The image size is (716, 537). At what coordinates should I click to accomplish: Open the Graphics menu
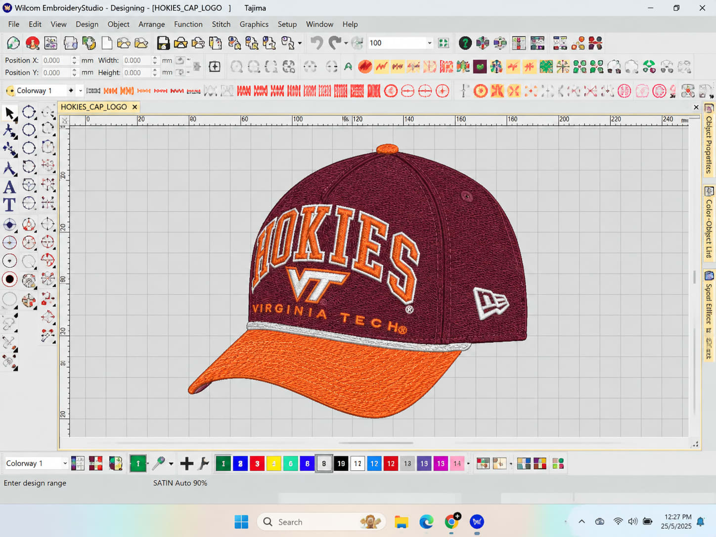[254, 24]
